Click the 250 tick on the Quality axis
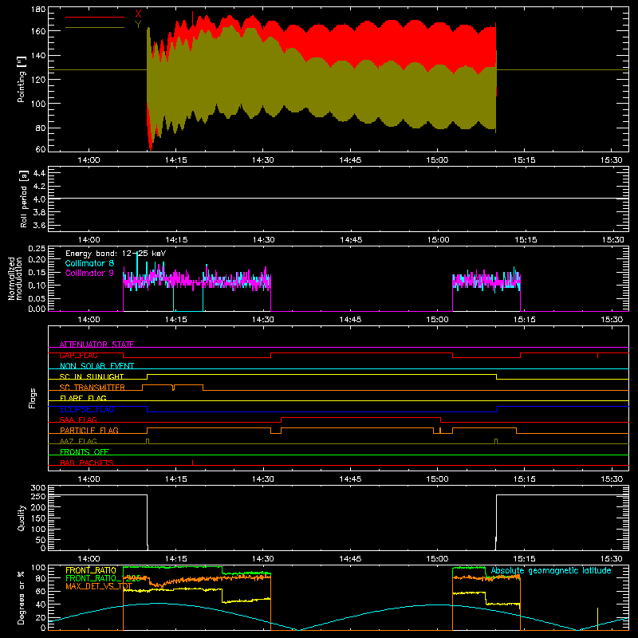The height and width of the screenshot is (638, 638). (37, 497)
